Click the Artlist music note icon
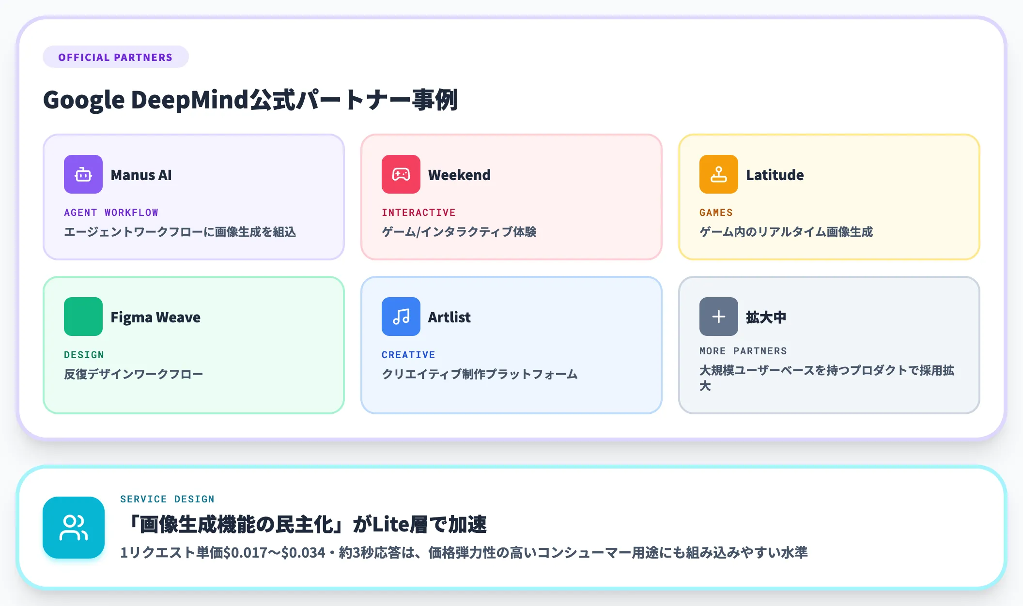The image size is (1023, 606). coord(401,317)
